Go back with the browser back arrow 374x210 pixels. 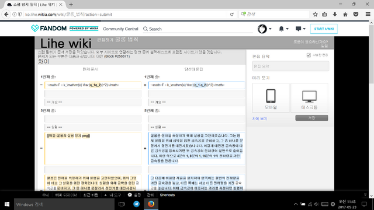(6, 14)
